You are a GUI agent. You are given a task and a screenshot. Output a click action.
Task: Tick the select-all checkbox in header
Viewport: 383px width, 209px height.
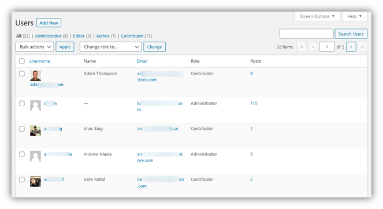(22, 61)
